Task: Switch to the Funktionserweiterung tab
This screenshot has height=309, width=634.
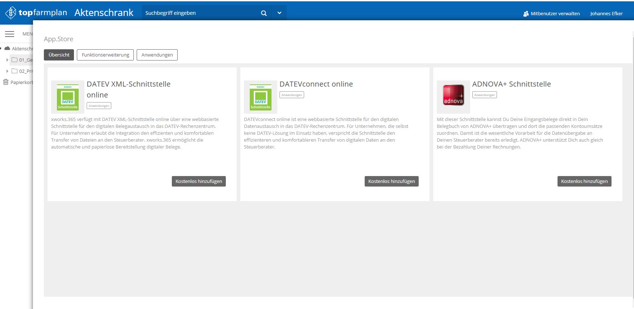Action: (x=105, y=55)
